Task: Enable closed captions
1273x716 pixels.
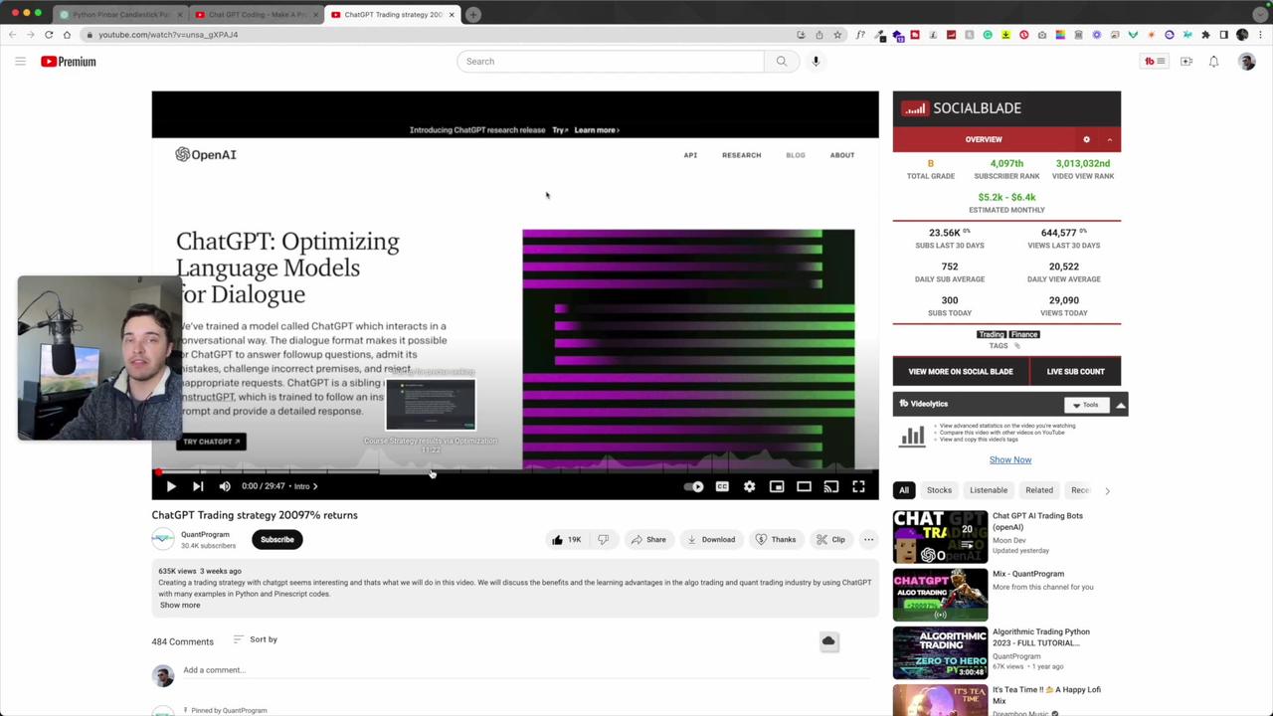Action: coord(722,486)
